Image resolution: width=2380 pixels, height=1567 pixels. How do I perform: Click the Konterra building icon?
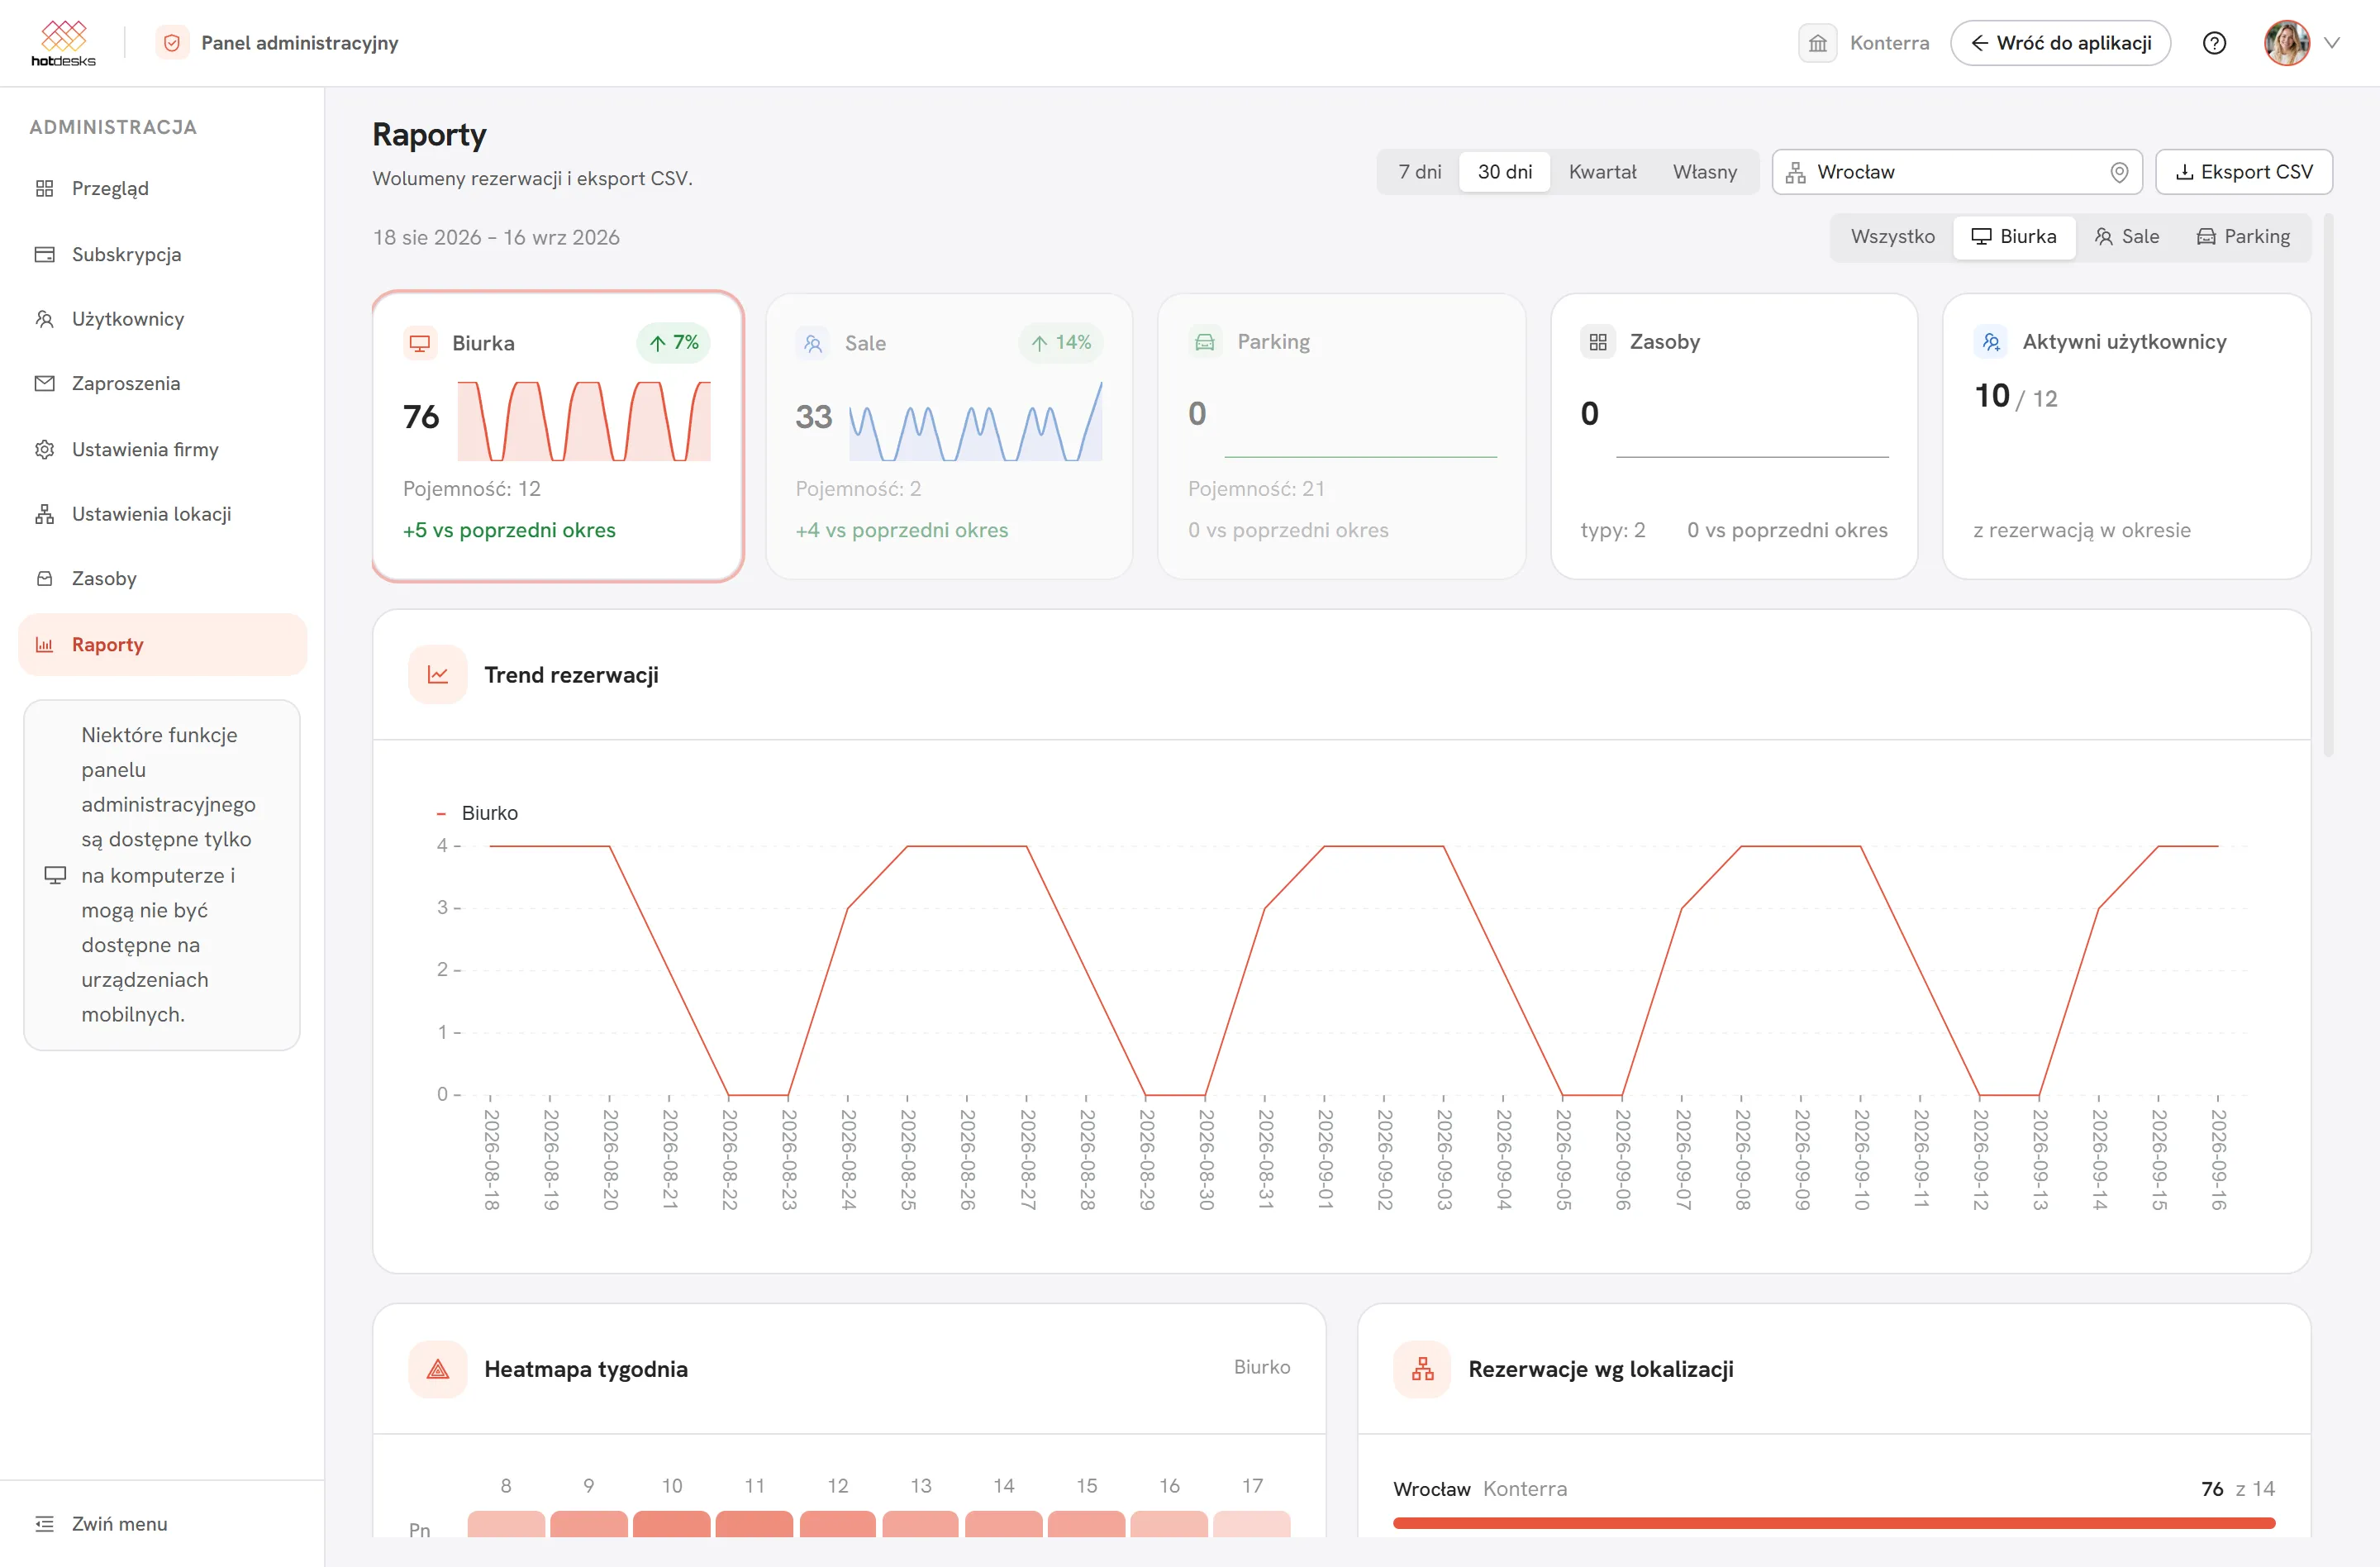tap(1817, 43)
